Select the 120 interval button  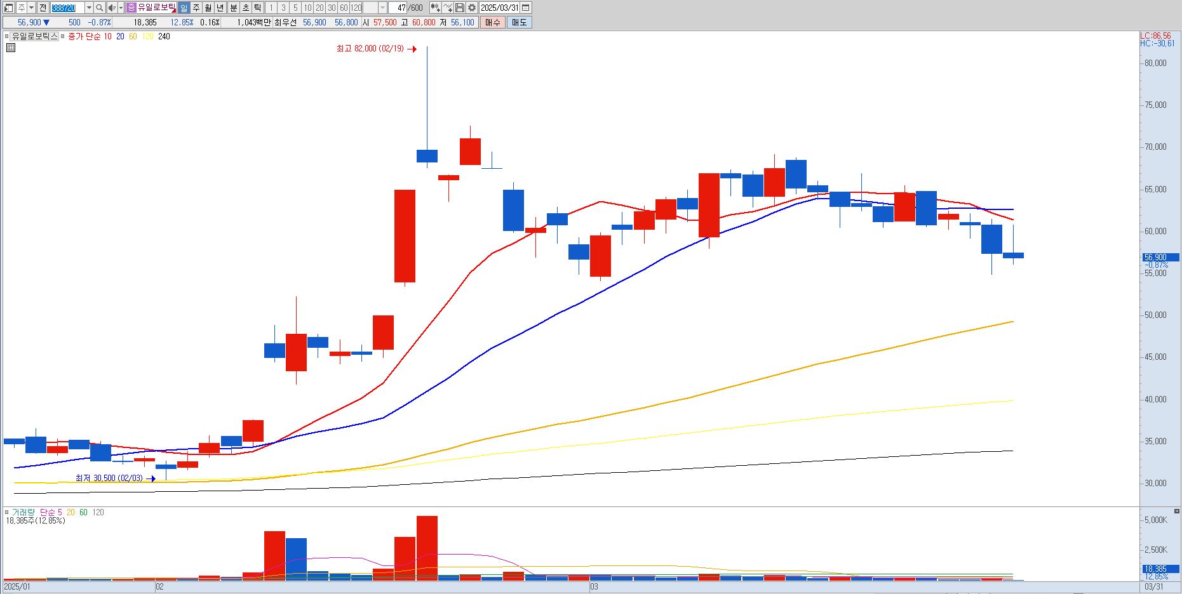click(x=356, y=8)
